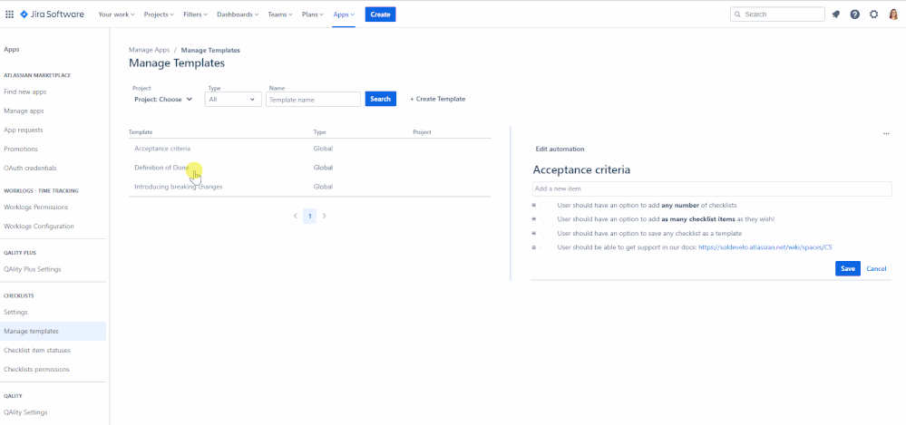Open 'Promotions' in sidebar

pyautogui.click(x=21, y=149)
